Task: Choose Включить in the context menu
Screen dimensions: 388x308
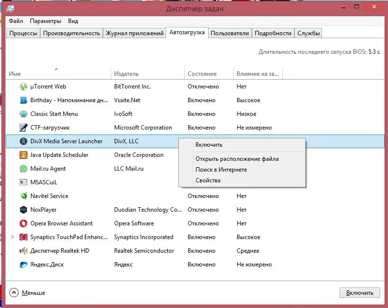Action: 242,145
